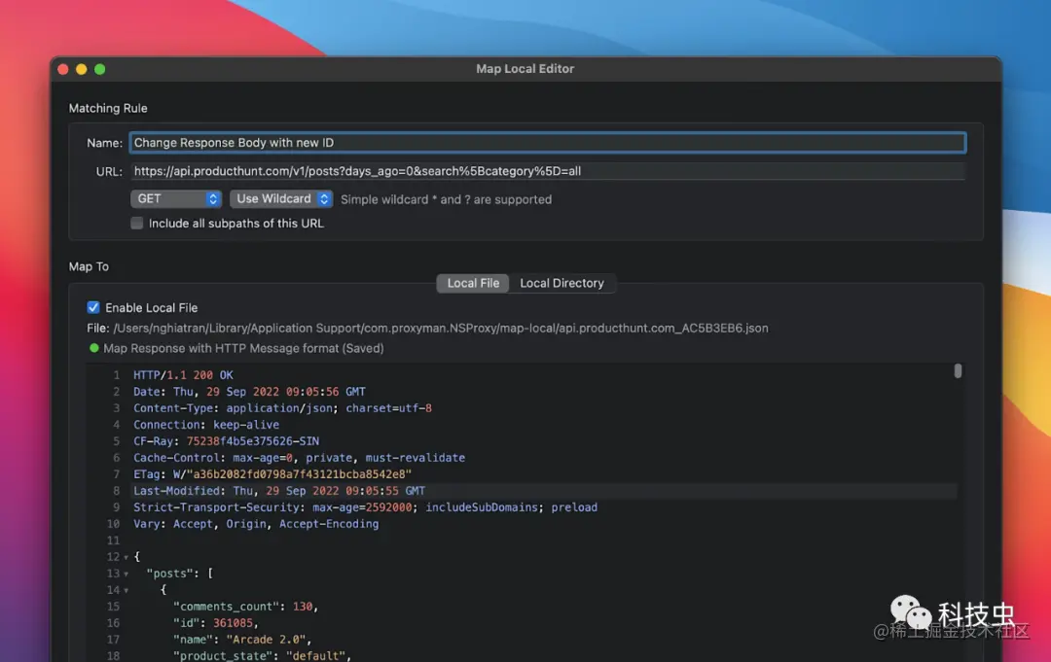Viewport: 1051px width, 662px height.
Task: Click the green Saved status indicator dot
Action: click(93, 348)
